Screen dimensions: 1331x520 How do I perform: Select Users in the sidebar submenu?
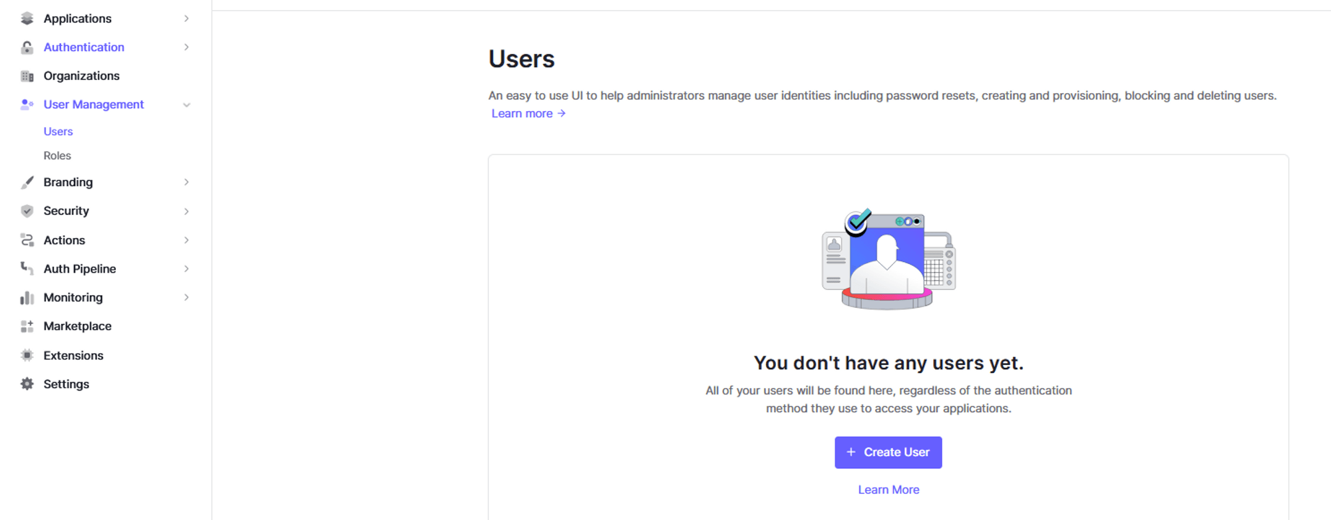[x=58, y=132]
